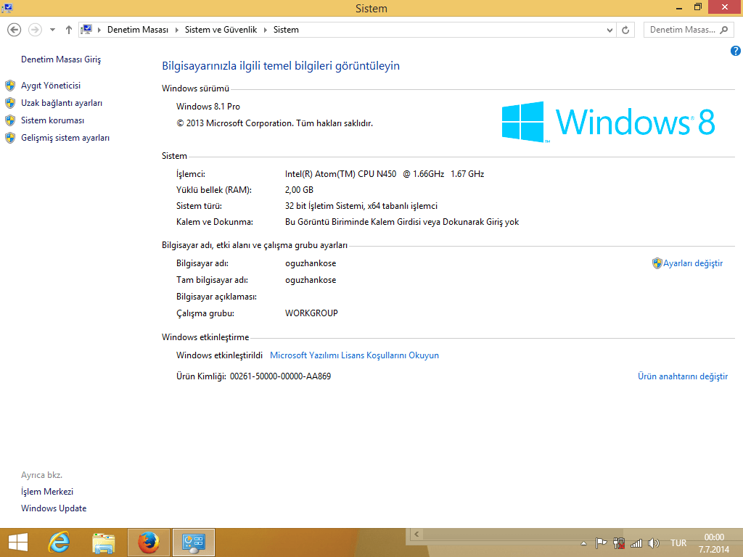The height and width of the screenshot is (557, 743).
Task: Select the 2,00 GB RAM value
Action: click(x=299, y=190)
